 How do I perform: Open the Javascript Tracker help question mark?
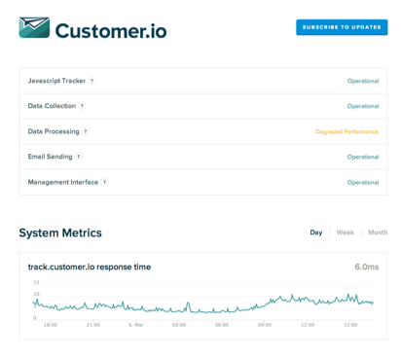92,81
